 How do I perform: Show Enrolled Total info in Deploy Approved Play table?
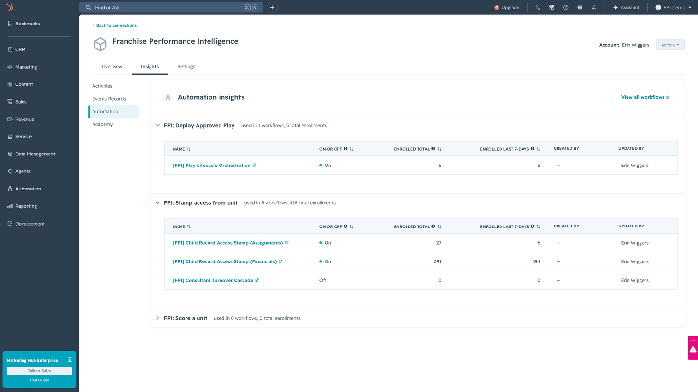pos(433,149)
